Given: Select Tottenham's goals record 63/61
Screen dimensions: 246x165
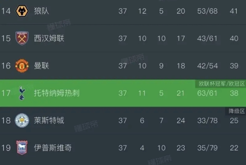Looking at the screenshot, I should point(207,93).
